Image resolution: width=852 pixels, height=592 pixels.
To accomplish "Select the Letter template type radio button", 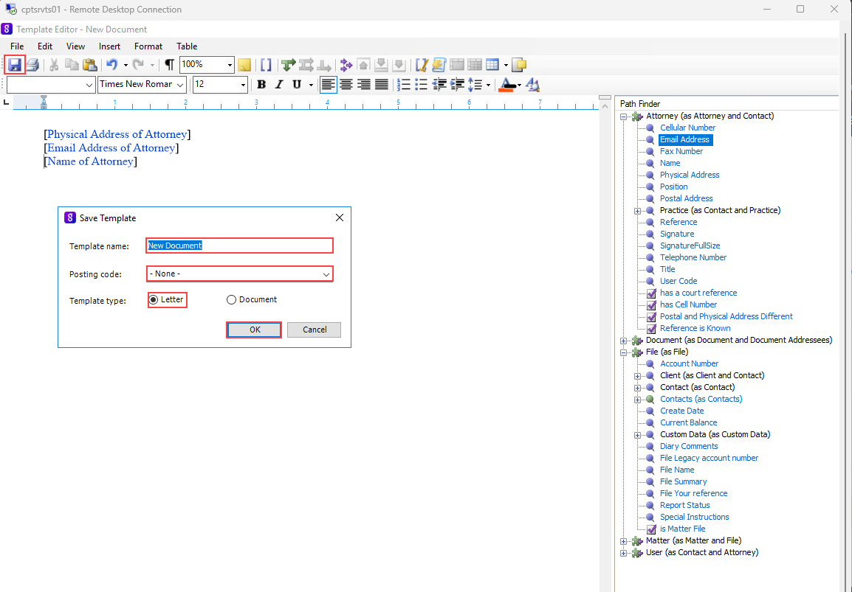I will [154, 300].
